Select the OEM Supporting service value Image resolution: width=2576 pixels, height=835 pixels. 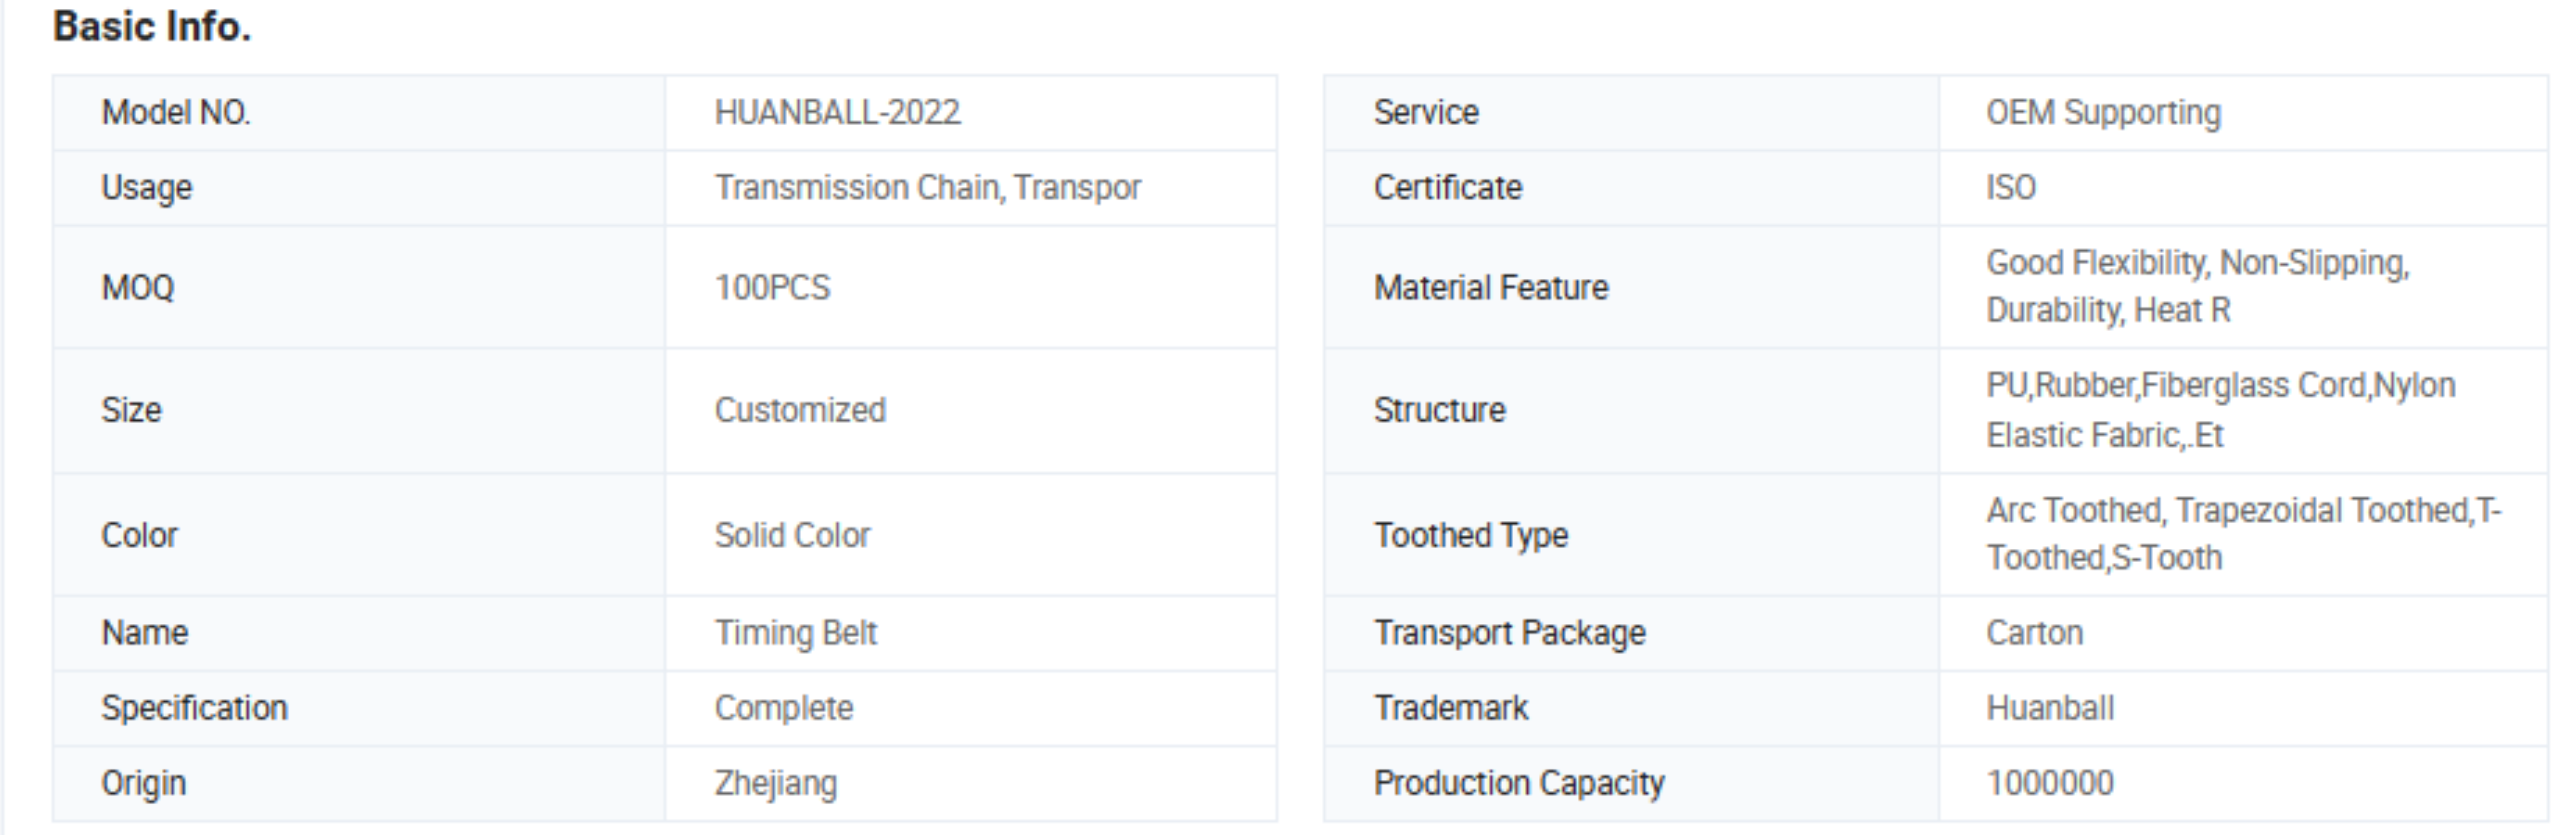tap(2103, 112)
